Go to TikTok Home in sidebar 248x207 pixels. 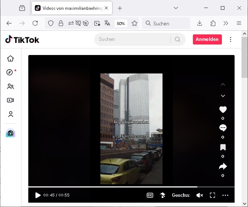coord(11,59)
